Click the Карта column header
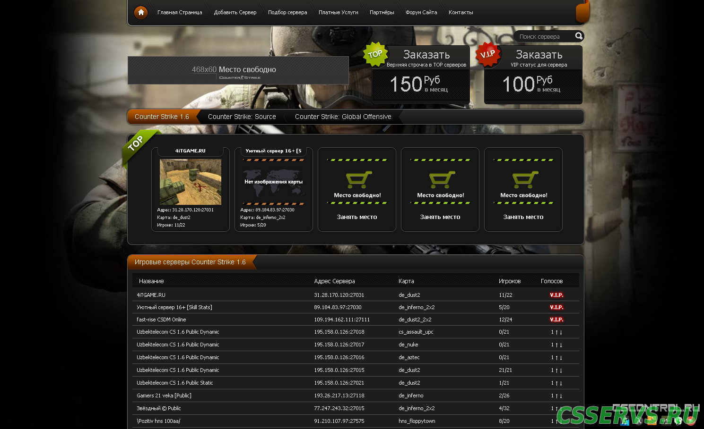This screenshot has height=429, width=704. pos(406,281)
